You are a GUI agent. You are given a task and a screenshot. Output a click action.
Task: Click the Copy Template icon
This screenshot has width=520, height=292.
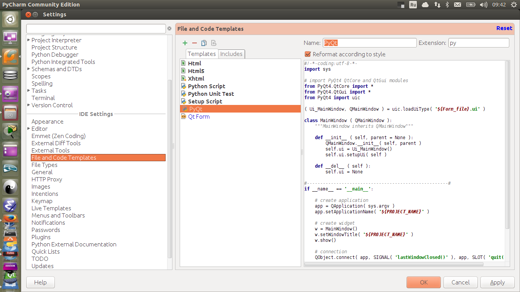[x=204, y=43]
